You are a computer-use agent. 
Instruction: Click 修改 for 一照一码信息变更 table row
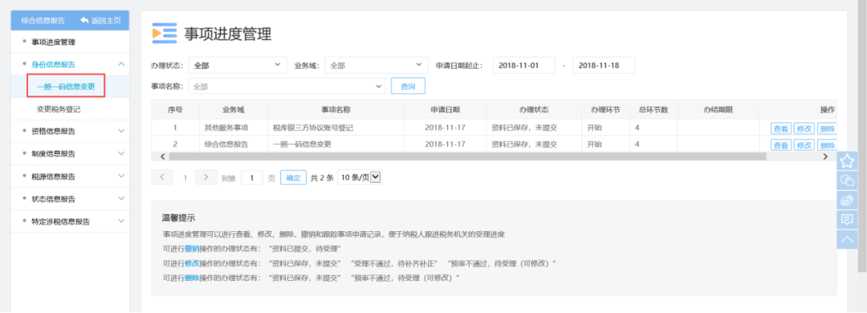point(804,145)
